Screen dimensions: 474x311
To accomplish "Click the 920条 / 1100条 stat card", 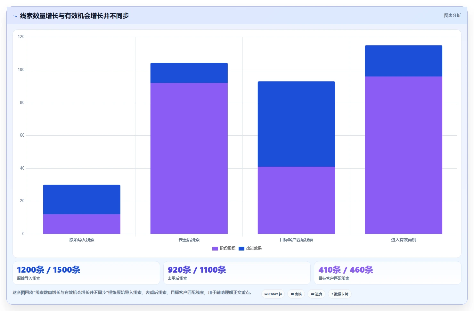I will 237,273.
